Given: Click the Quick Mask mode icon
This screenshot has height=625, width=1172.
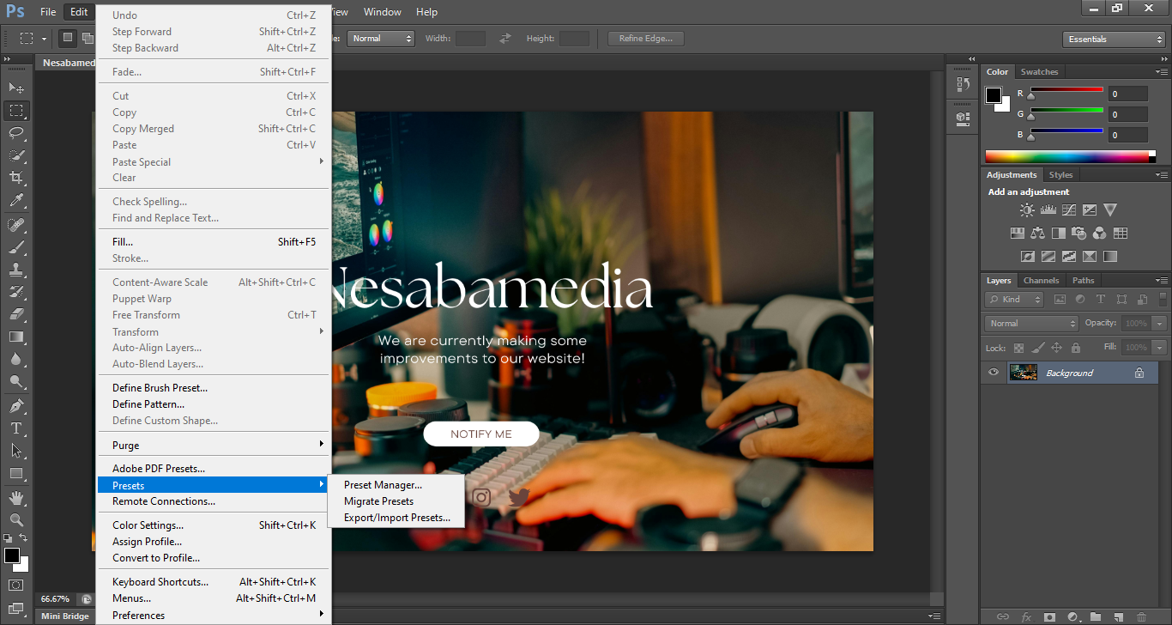Looking at the screenshot, I should coord(16,586).
